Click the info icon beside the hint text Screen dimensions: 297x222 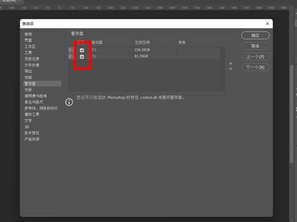pos(69,102)
